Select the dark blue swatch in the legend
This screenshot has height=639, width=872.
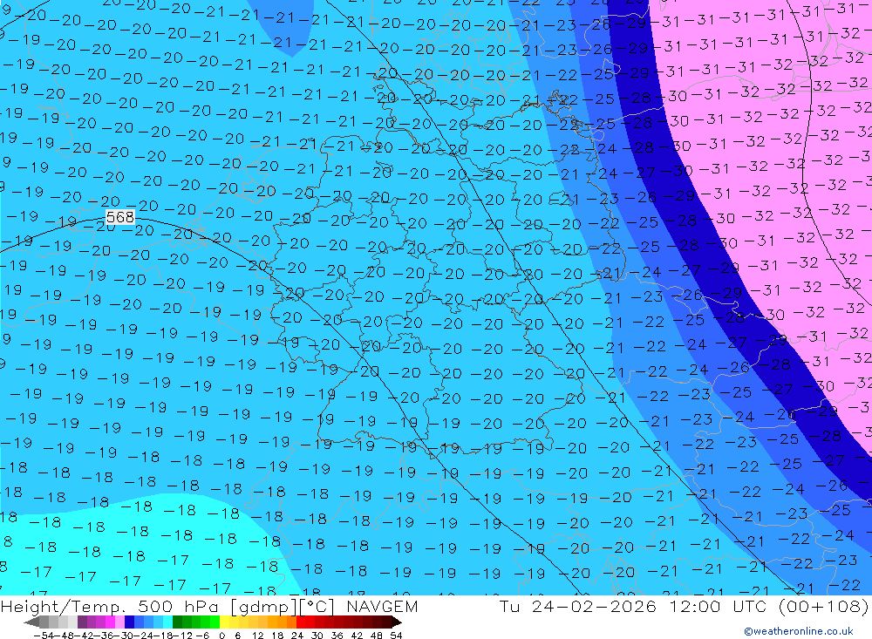tap(129, 622)
